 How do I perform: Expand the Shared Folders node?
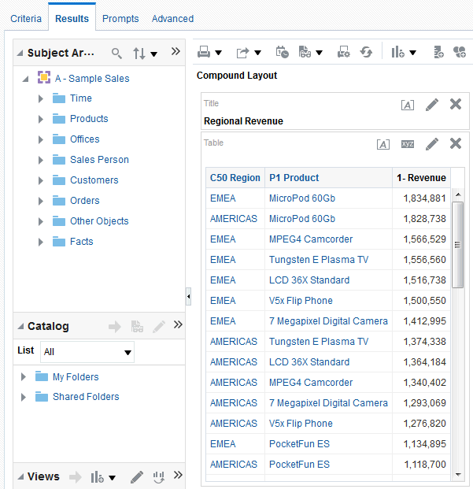coord(24,397)
